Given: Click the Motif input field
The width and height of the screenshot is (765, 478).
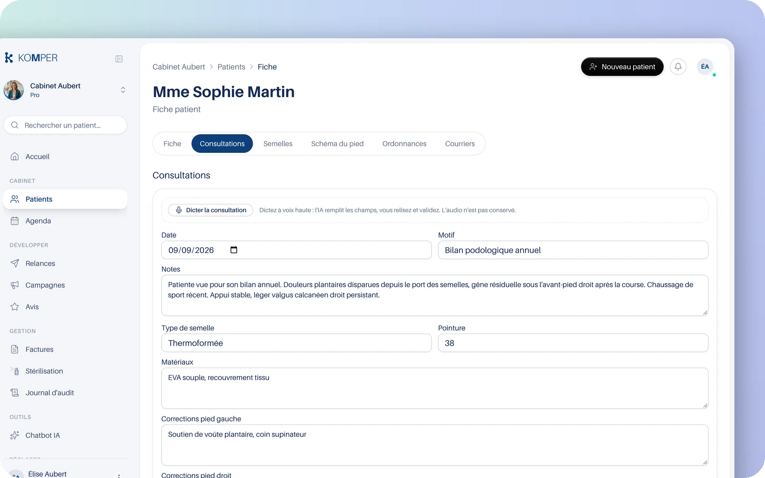Looking at the screenshot, I should [573, 250].
